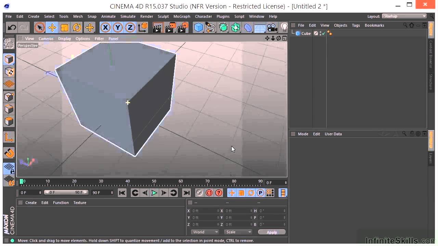Open Edit Render Settings gear clapperboard
438x246 pixels.
pos(183,27)
